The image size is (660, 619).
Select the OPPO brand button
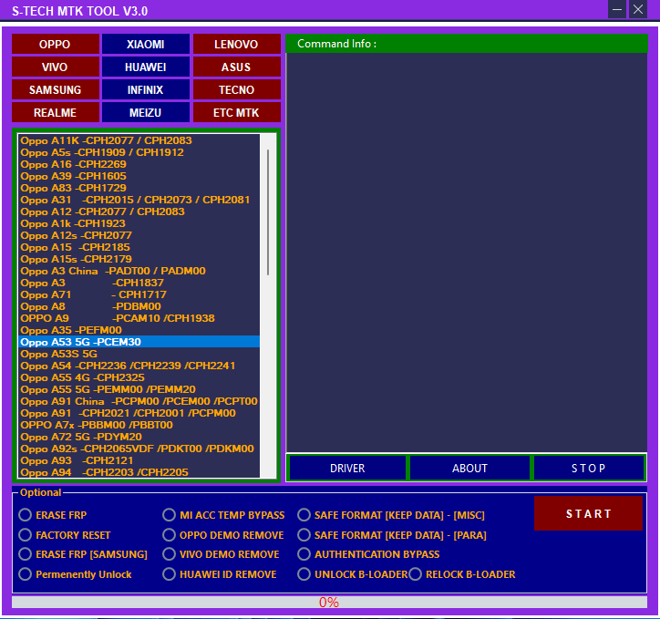tap(55, 44)
